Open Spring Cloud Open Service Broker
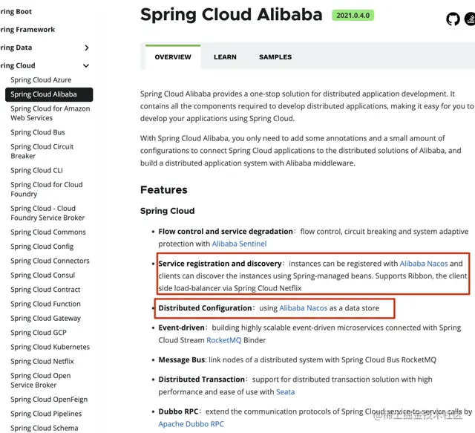 [41, 380]
